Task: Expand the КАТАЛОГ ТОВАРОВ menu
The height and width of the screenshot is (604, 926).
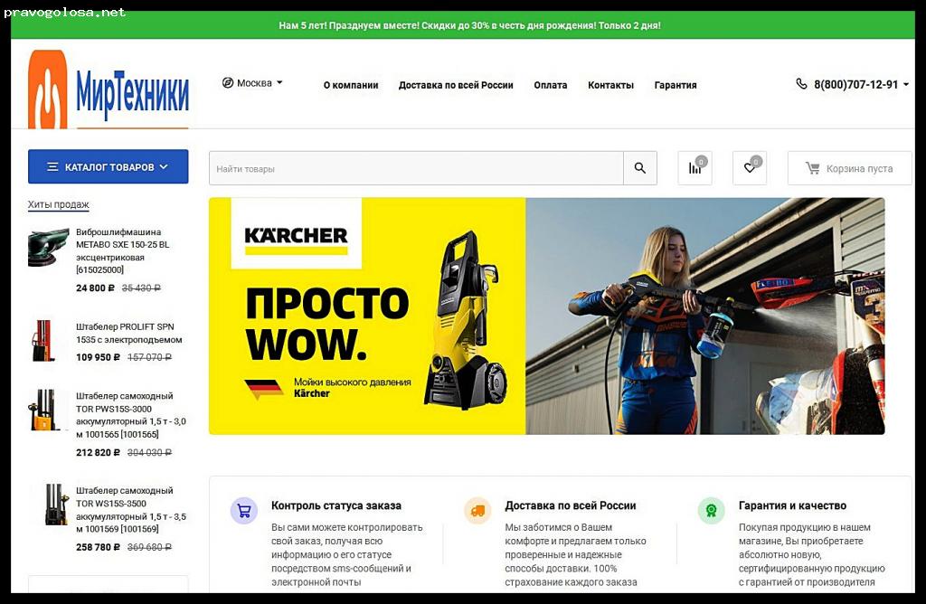Action: [x=108, y=166]
